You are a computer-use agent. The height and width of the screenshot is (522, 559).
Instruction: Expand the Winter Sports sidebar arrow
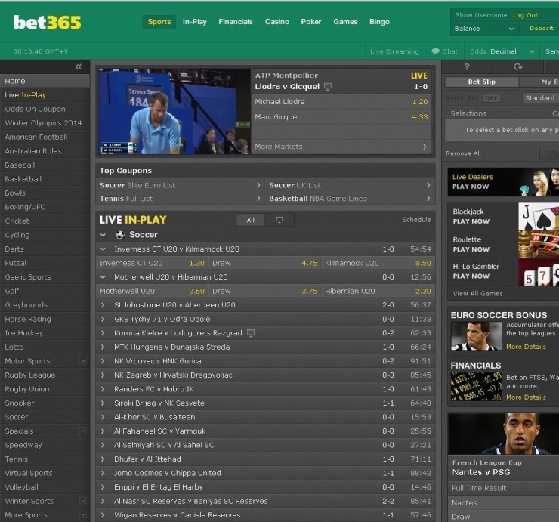[x=82, y=500]
